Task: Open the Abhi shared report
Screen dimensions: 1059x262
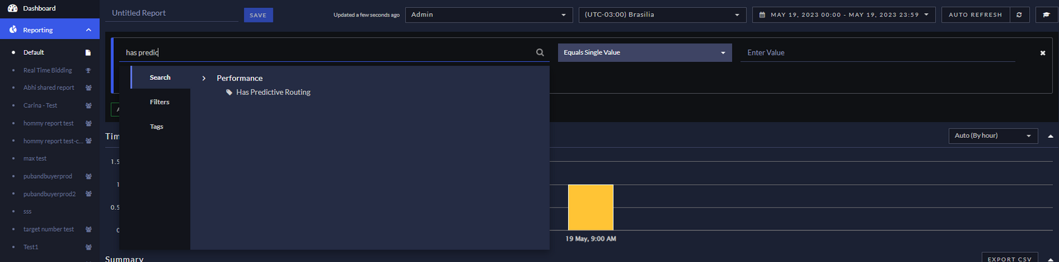Action: coord(49,88)
